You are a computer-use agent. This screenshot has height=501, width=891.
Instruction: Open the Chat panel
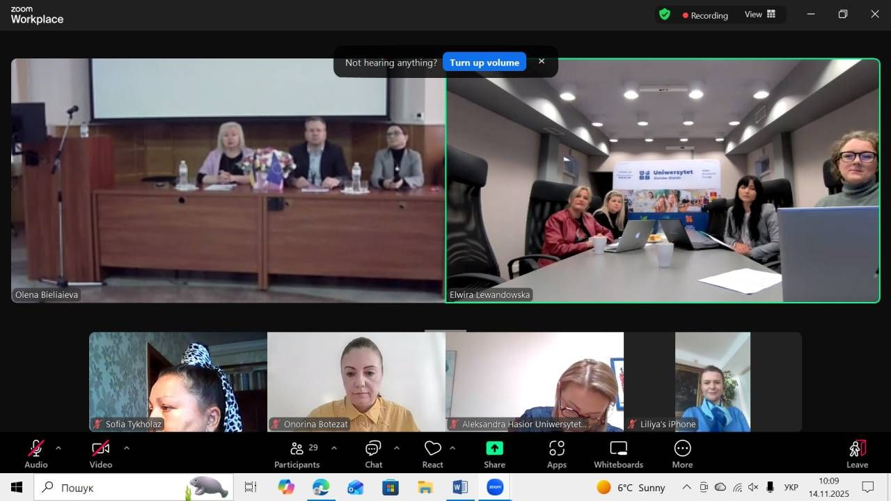point(373,454)
